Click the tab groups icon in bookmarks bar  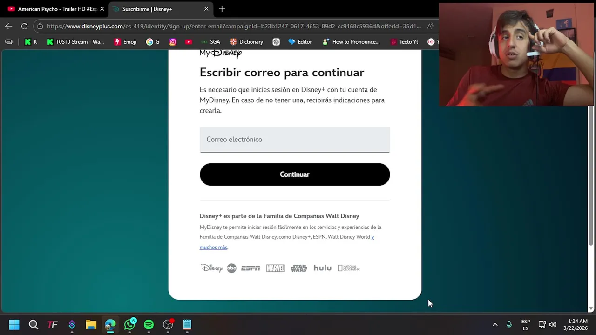[x=8, y=42]
